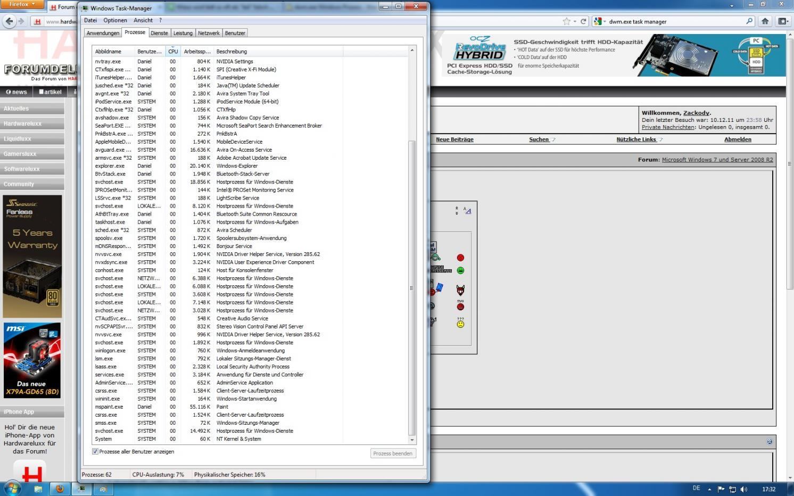
Task: Click the Task Manager process list scrollbar thumb
Action: 411,287
